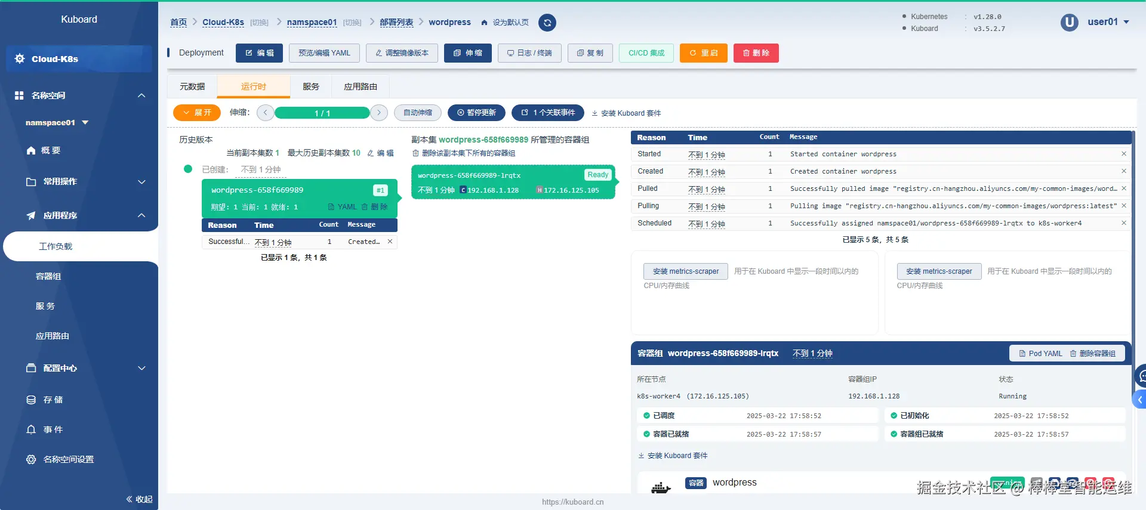Click top 安装 Kuboard 套件 link
The image size is (1146, 510).
pyautogui.click(x=626, y=113)
